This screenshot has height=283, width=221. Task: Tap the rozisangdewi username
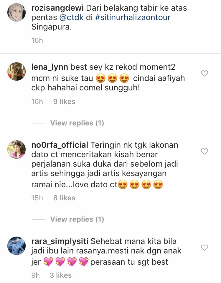point(57,8)
